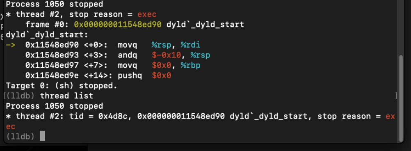Click the terminal scrollbar thumb
Screen dimensions: 411x151
[x=401, y=98]
